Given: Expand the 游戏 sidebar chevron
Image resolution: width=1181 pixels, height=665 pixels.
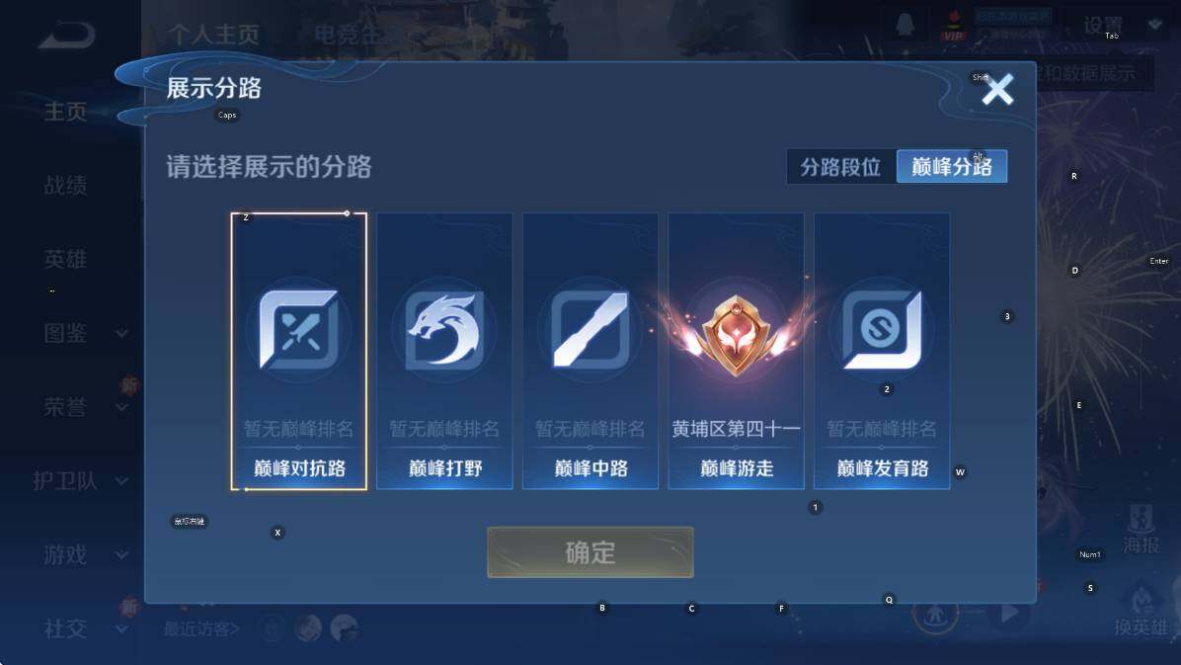Looking at the screenshot, I should pyautogui.click(x=122, y=555).
